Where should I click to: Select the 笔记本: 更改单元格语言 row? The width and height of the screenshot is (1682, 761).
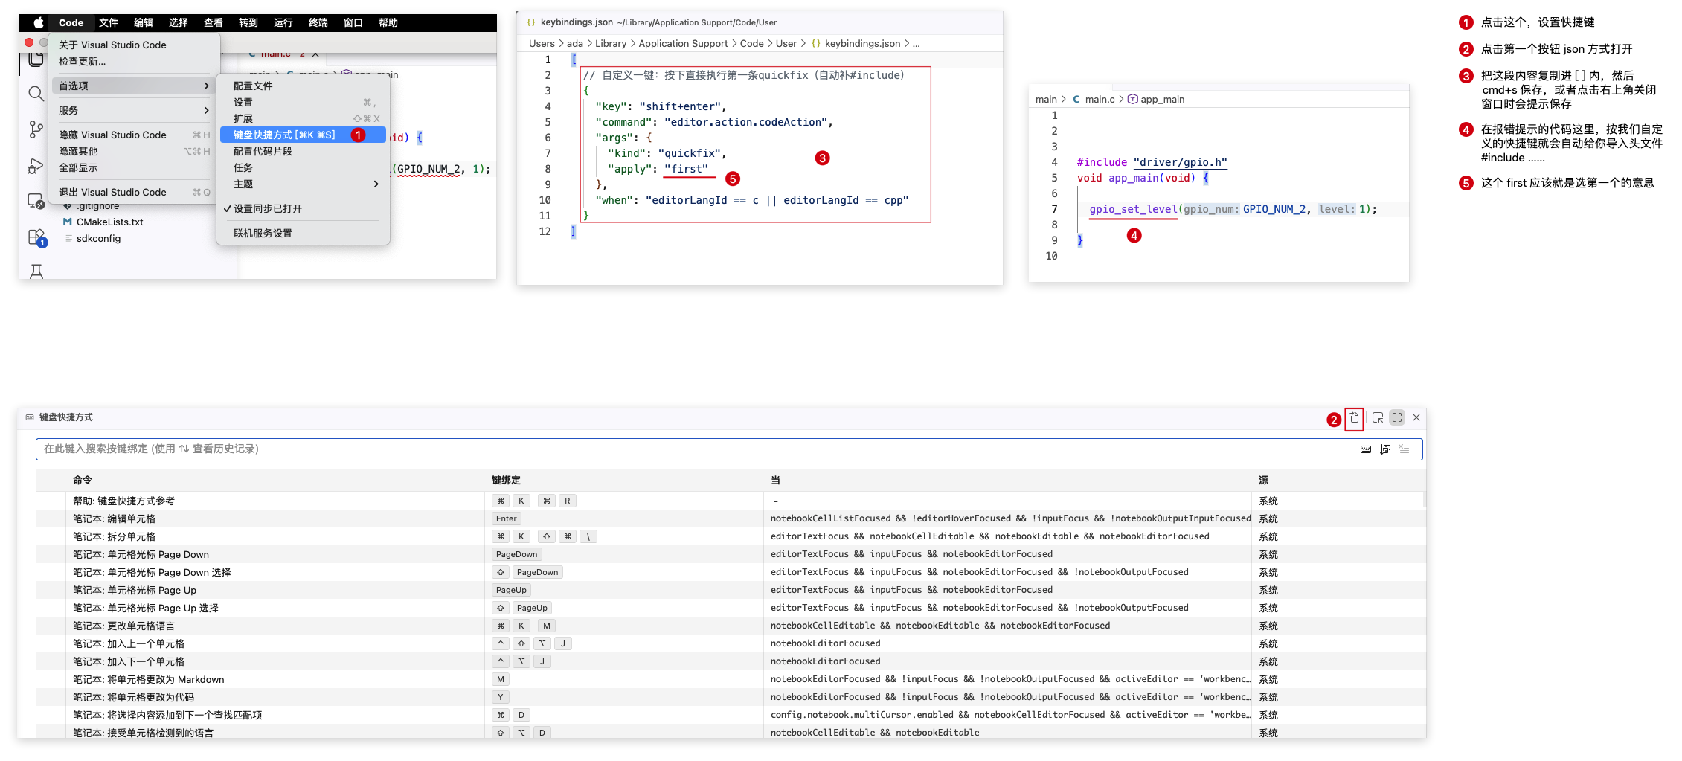coord(731,626)
